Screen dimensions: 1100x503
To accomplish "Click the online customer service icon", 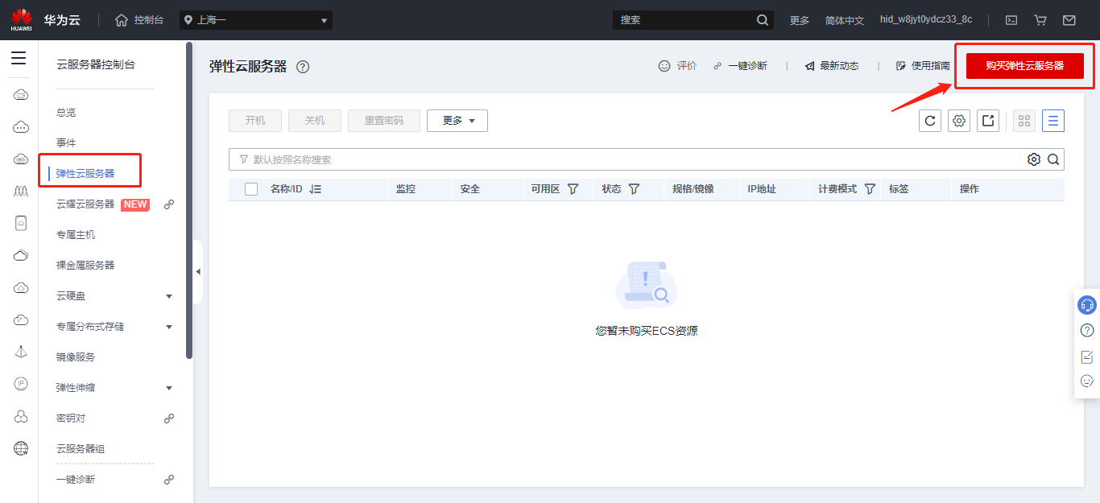I will click(x=1086, y=305).
